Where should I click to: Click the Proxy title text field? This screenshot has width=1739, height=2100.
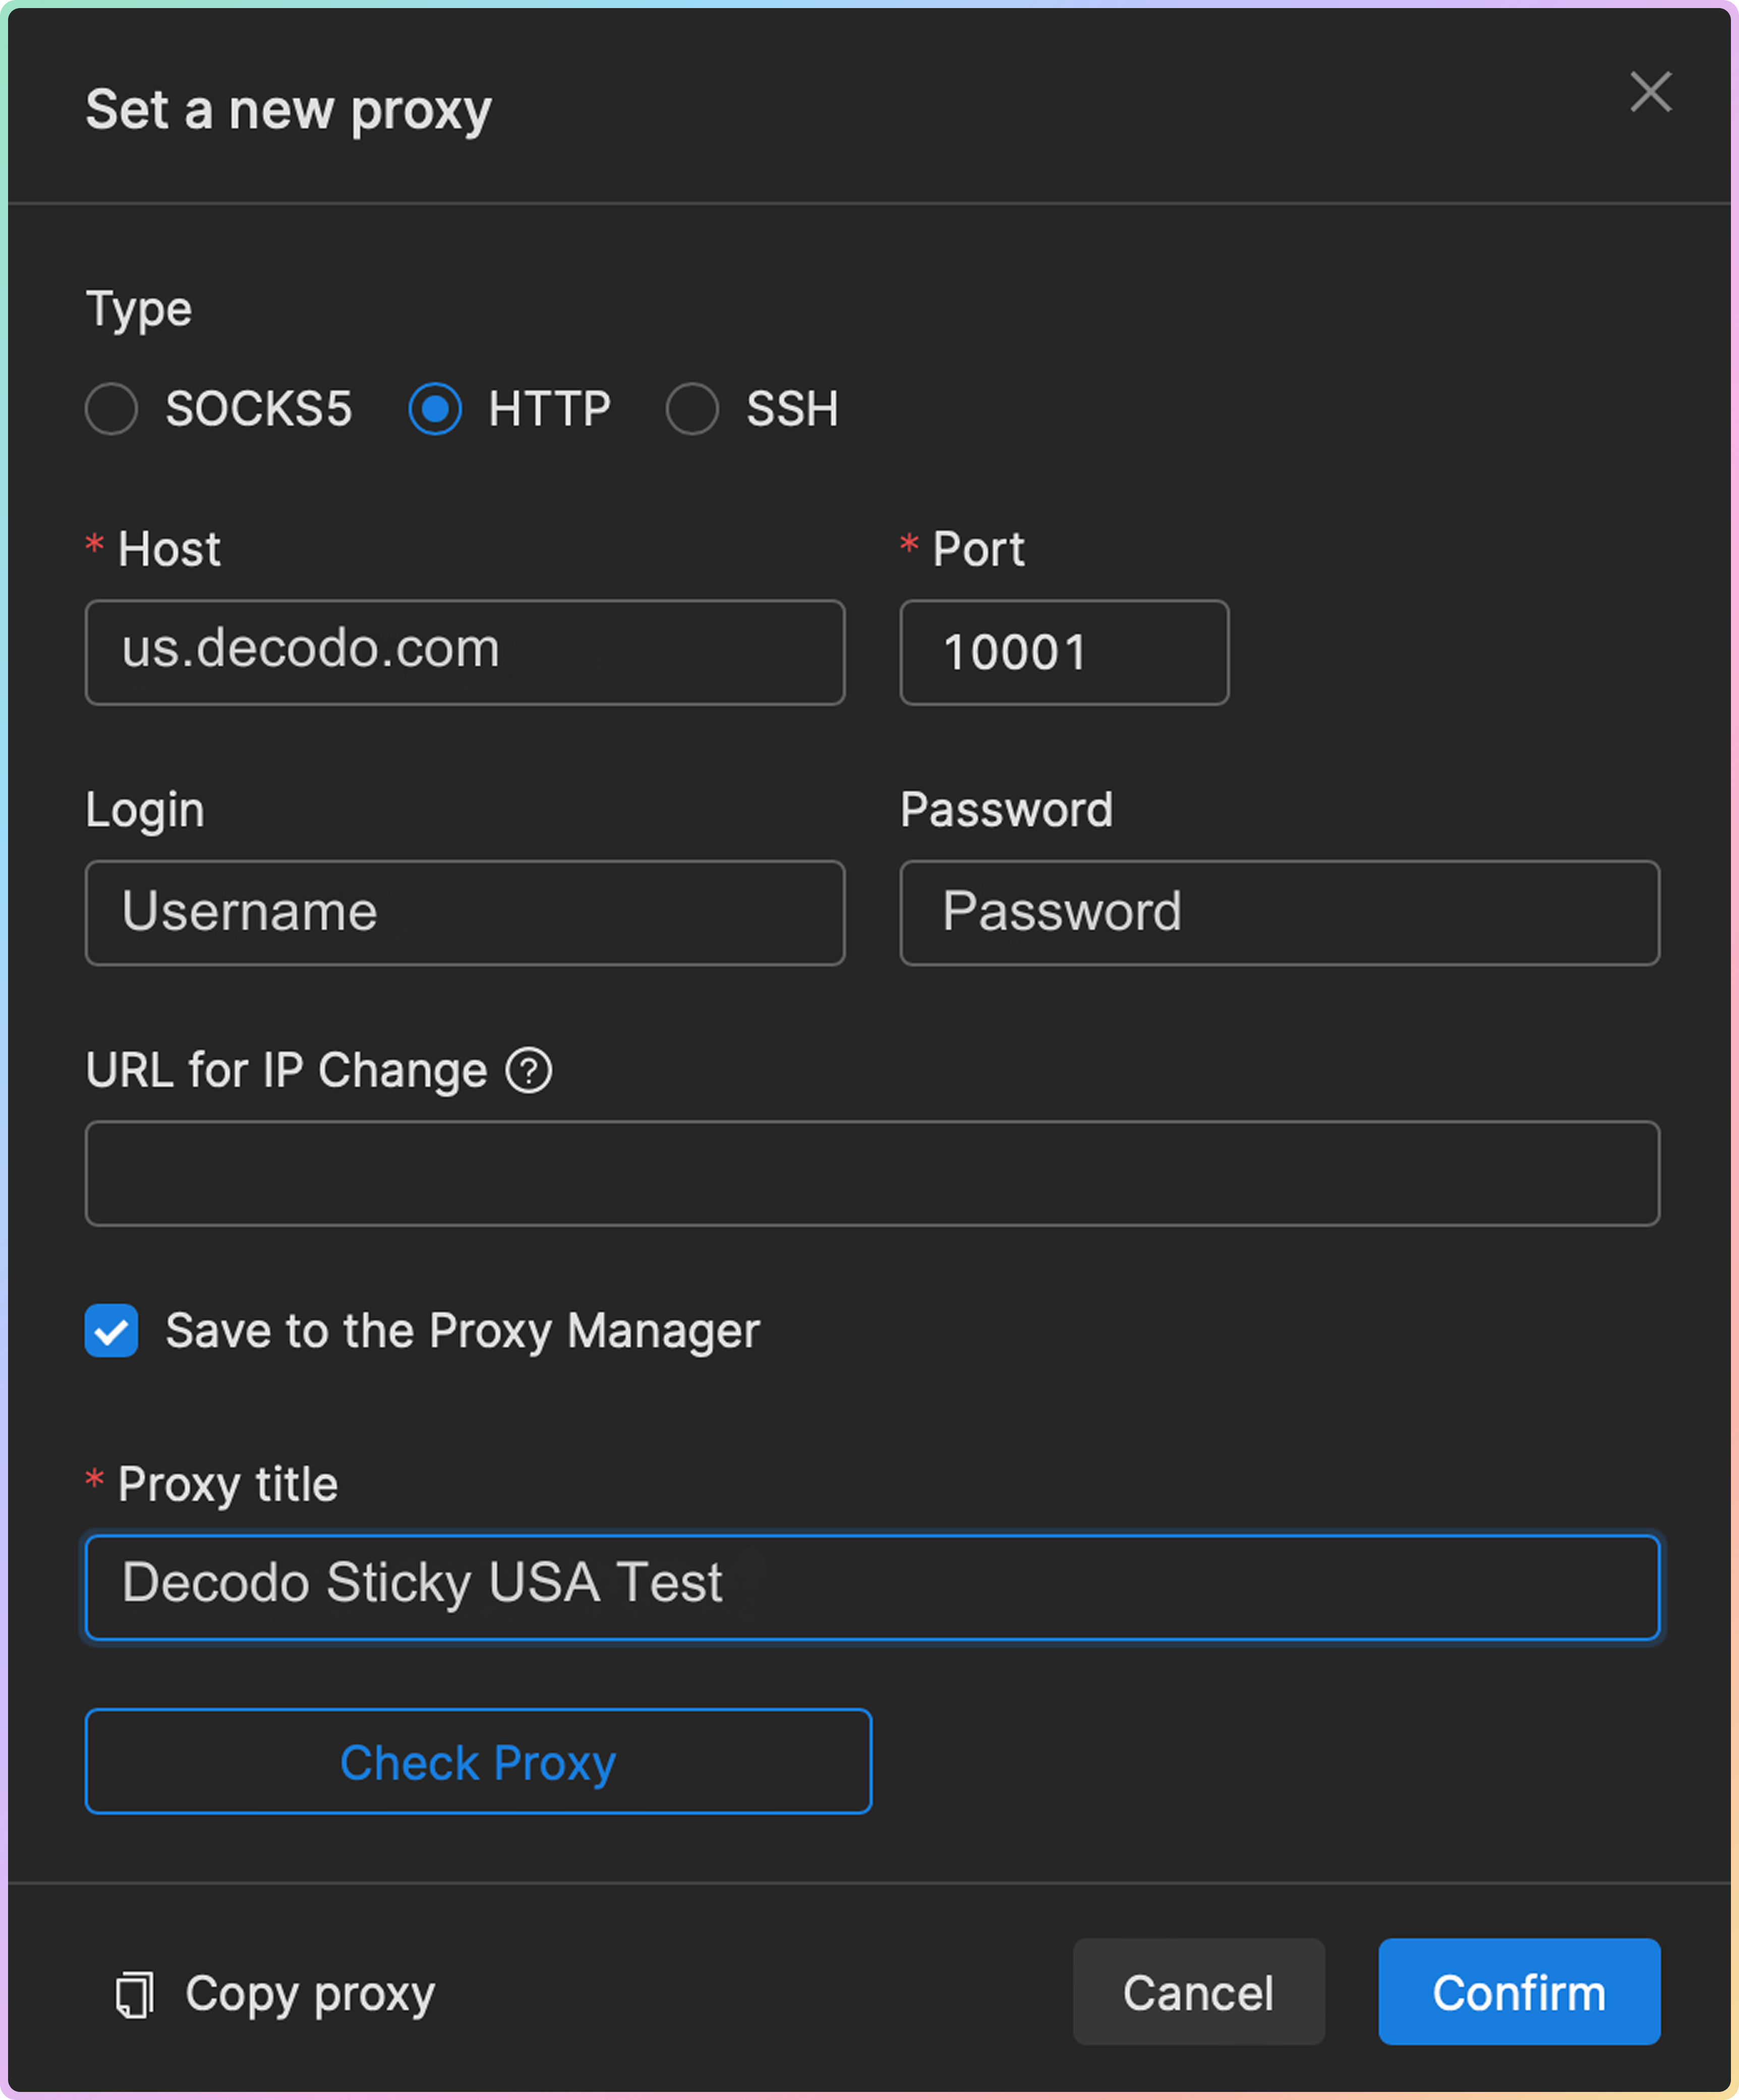[872, 1587]
